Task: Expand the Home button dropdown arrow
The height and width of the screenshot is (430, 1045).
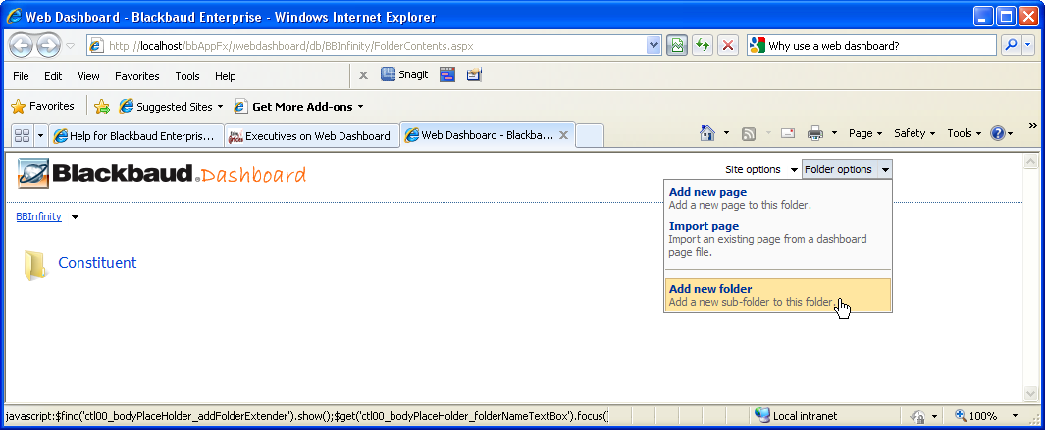Action: (726, 134)
